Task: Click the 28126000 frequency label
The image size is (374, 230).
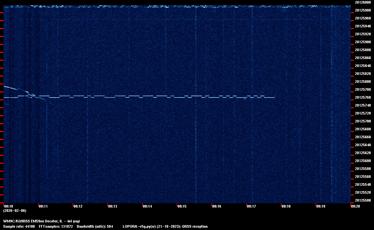Action: click(362, 2)
